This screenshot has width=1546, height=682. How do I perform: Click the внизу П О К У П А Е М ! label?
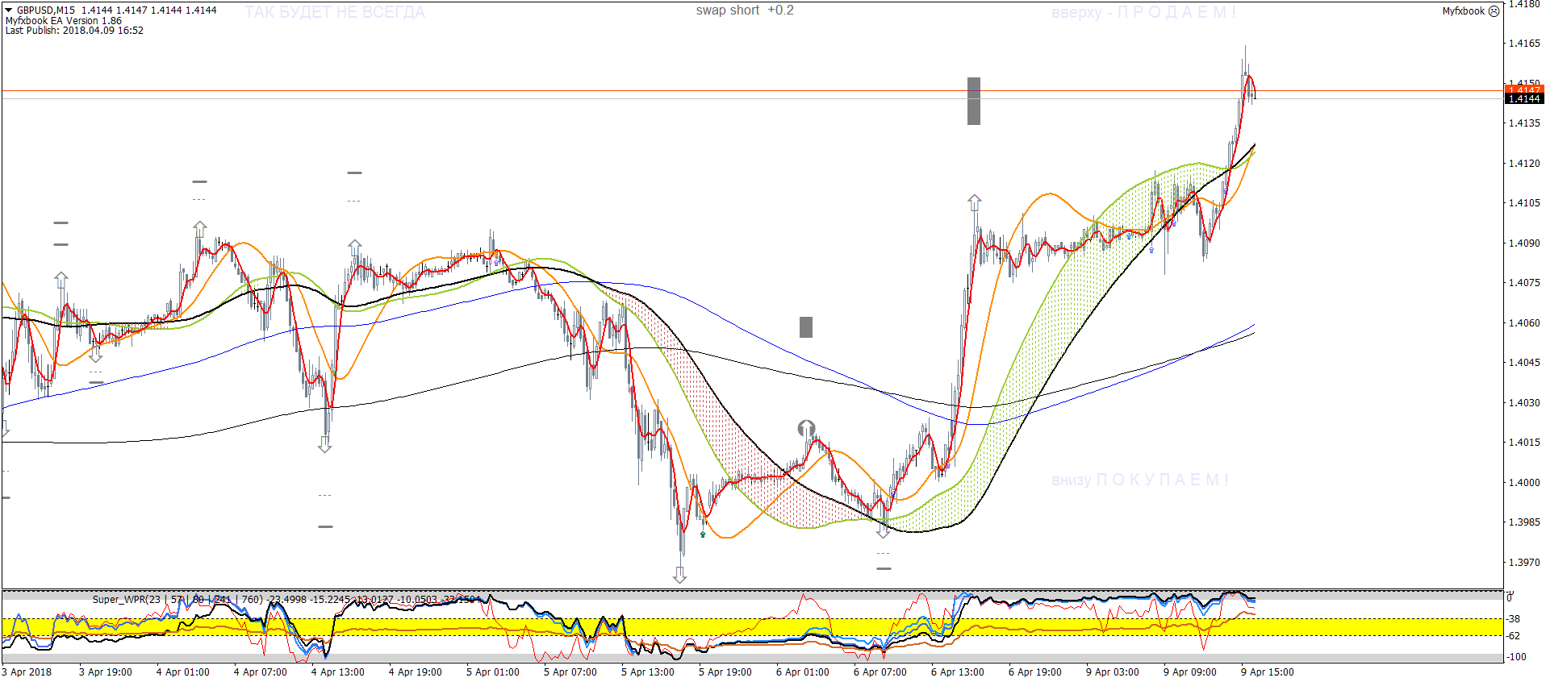tap(1140, 480)
